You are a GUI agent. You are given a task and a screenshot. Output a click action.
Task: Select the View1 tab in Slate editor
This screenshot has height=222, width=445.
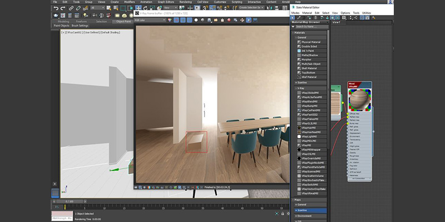[338, 22]
